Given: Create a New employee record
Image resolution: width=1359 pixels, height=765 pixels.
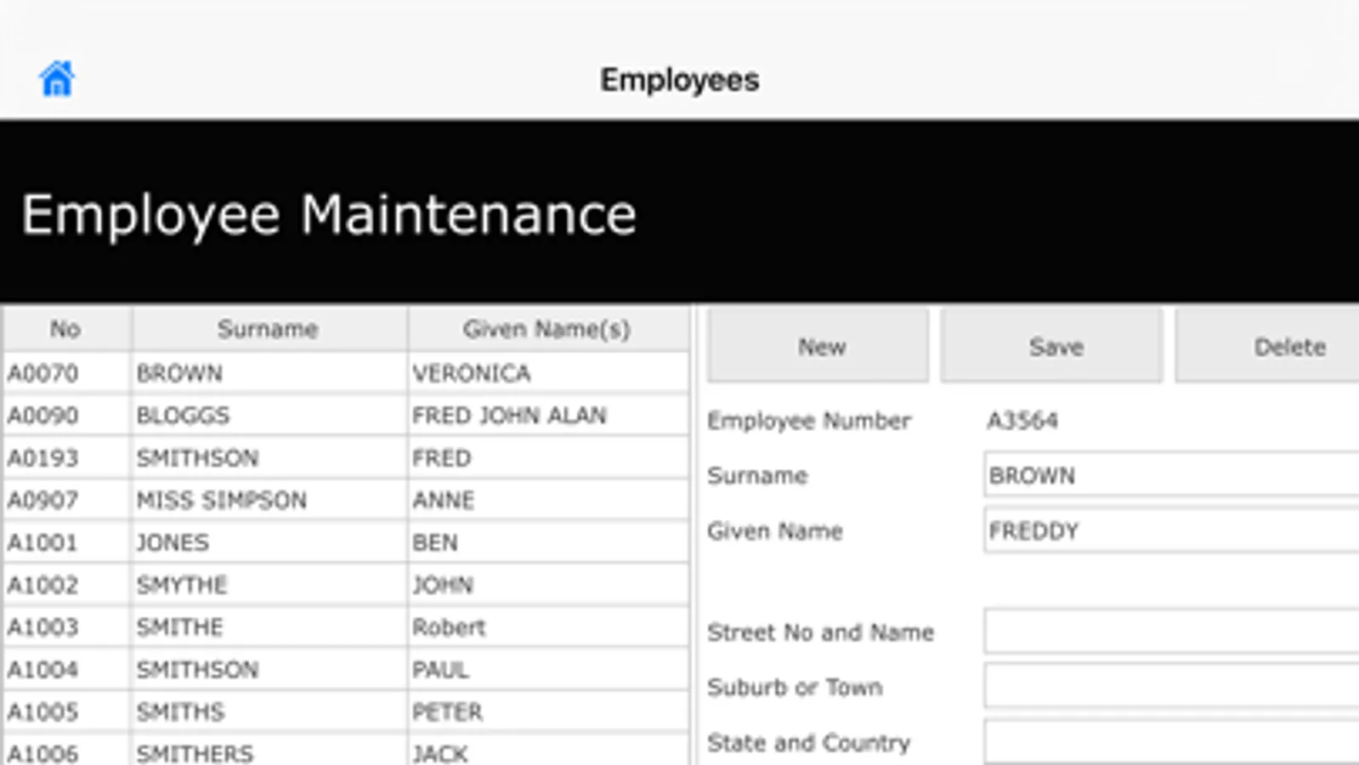Looking at the screenshot, I should [x=818, y=346].
